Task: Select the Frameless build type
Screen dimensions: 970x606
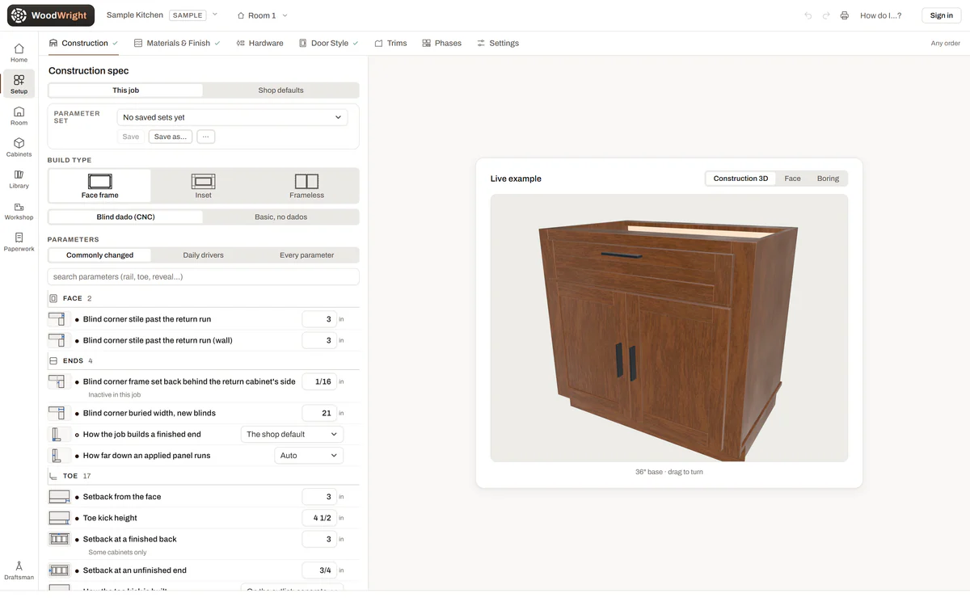Action: (x=306, y=186)
